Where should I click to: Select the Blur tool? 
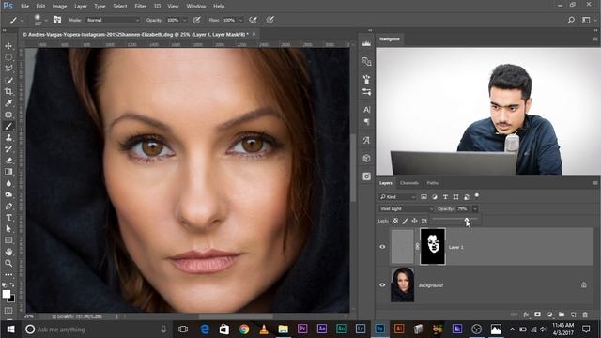[8, 183]
